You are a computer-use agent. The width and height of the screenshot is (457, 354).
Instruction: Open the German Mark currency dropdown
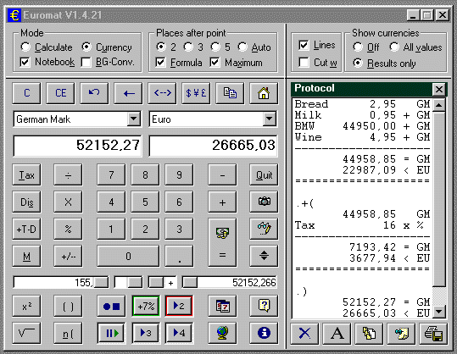(x=134, y=119)
